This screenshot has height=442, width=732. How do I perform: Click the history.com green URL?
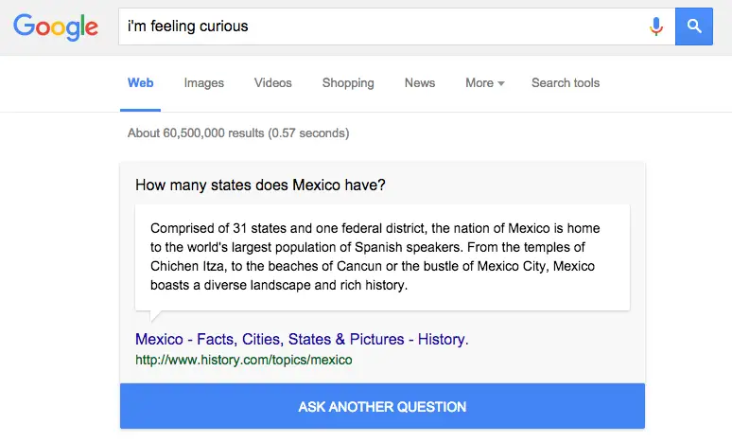click(x=244, y=360)
